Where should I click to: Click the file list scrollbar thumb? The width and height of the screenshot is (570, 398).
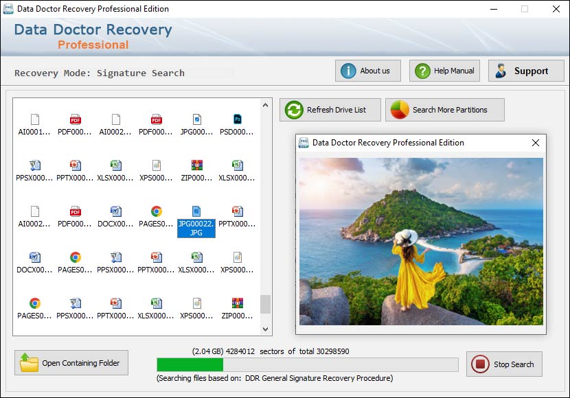point(265,304)
